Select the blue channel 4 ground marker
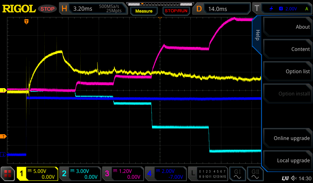Viewport: 313px width, 183px height. pos(3,155)
